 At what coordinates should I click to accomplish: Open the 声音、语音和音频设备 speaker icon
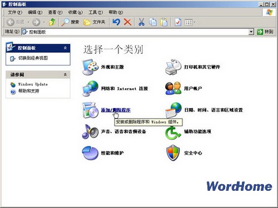point(90,131)
